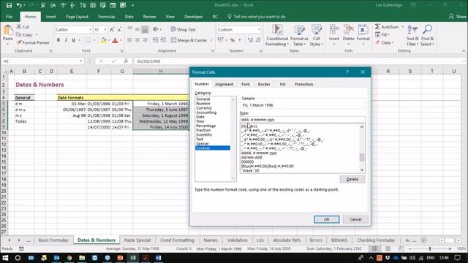Open Cell Styles gallery

(317, 36)
